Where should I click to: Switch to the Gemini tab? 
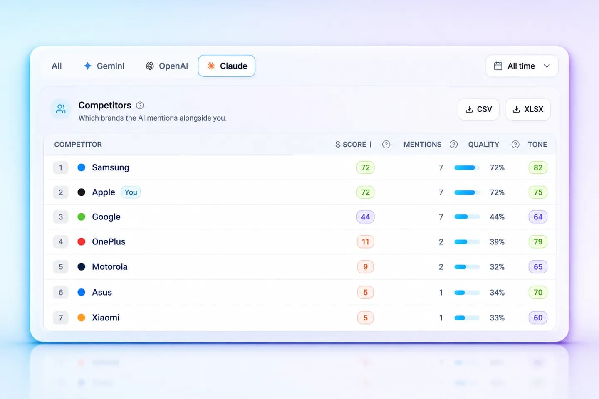pos(104,66)
